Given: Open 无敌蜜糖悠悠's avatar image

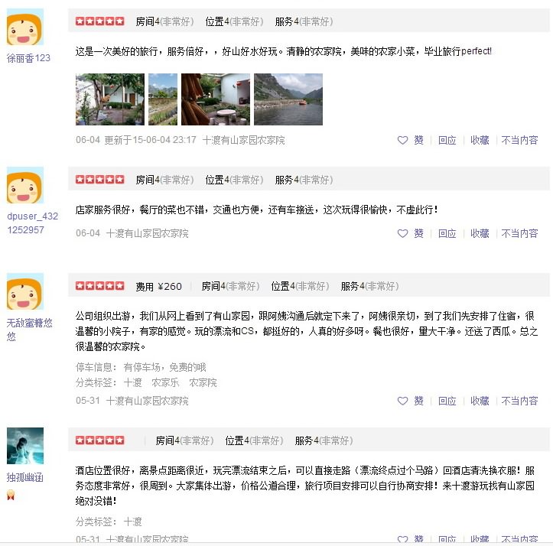Looking at the screenshot, I should (25, 291).
